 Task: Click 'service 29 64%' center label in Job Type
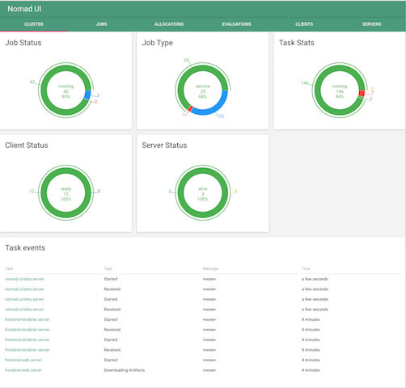pyautogui.click(x=203, y=91)
